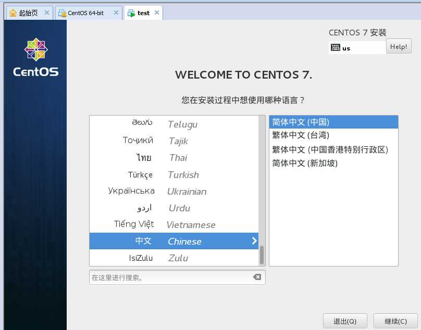Click the 退出(Q) quit button
This screenshot has width=421, height=330.
pos(345,321)
